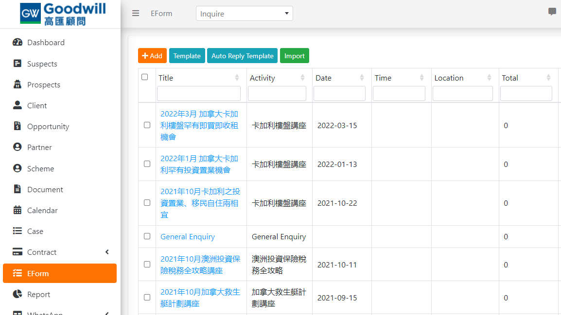
Task: Click the Contract card icon in sidebar
Action: tap(17, 252)
